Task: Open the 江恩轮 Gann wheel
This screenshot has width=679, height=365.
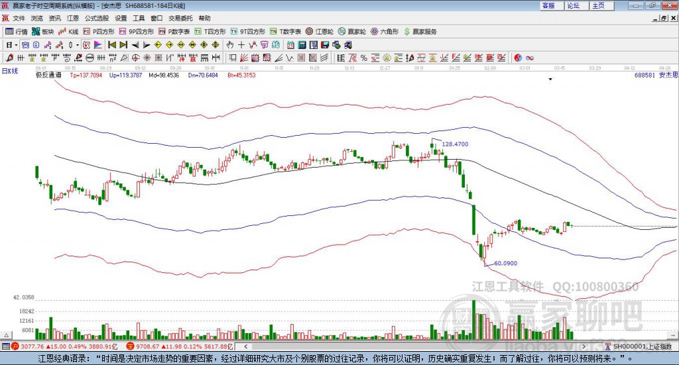Action: pyautogui.click(x=320, y=32)
